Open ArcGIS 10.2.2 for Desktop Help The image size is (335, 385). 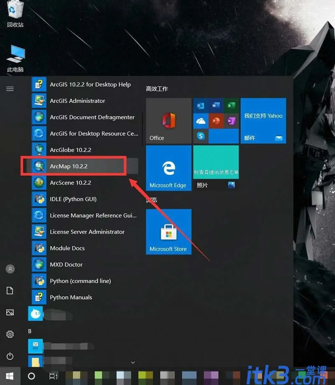coord(85,85)
